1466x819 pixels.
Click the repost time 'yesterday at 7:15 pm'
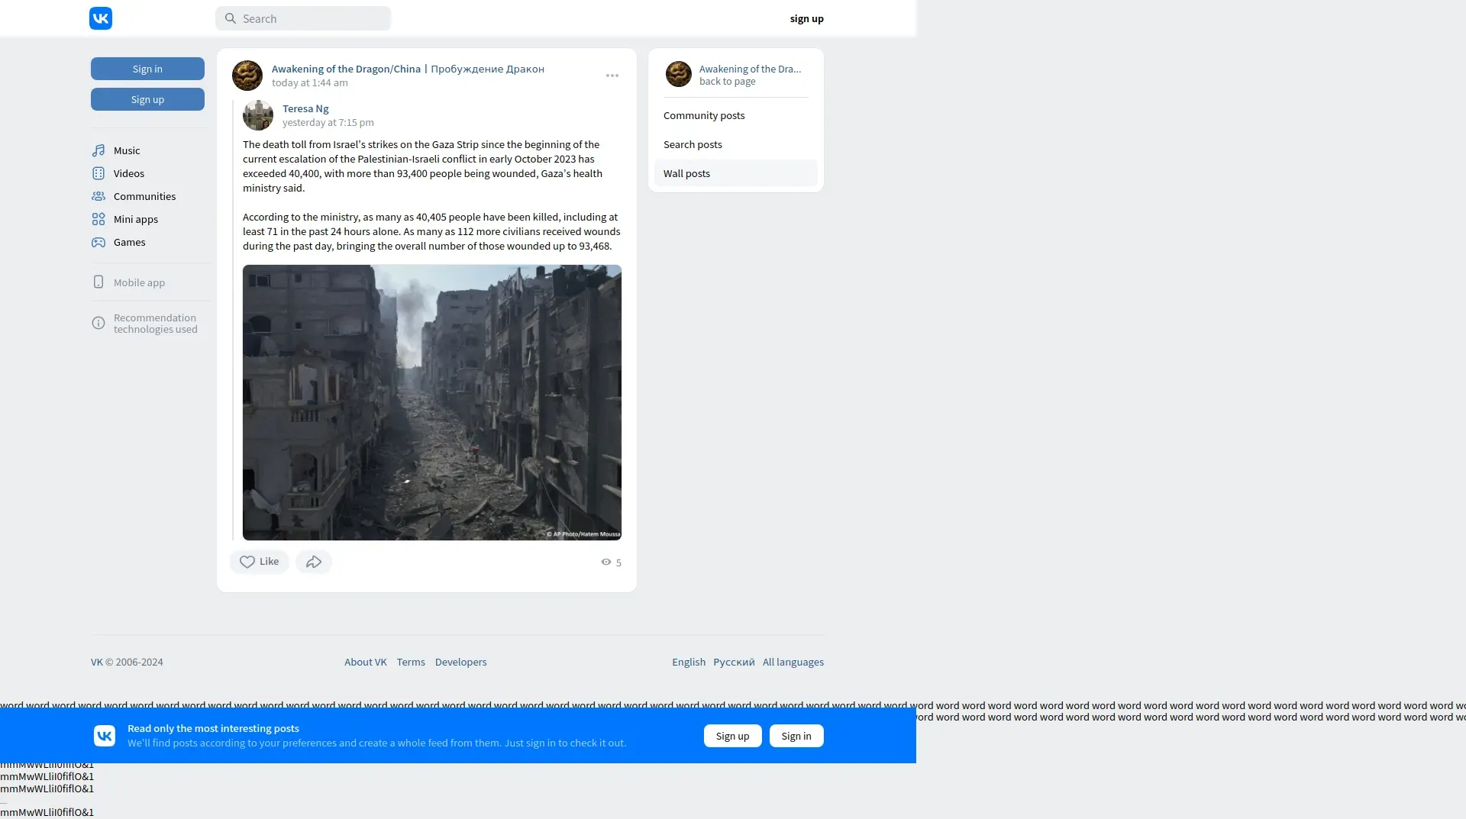coord(328,123)
